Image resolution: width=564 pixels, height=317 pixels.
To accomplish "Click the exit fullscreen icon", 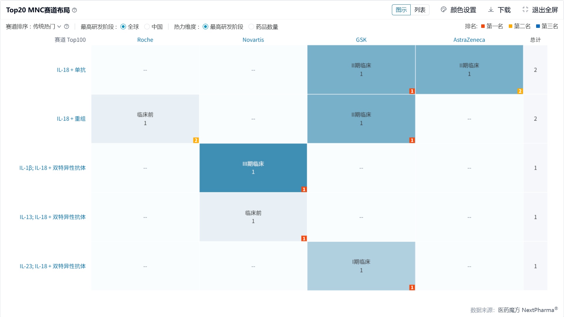I will pyautogui.click(x=525, y=10).
